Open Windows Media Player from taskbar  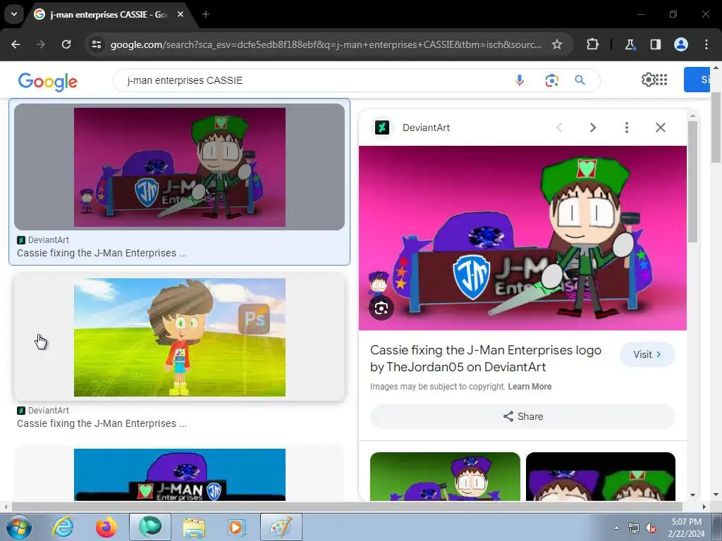click(x=237, y=527)
